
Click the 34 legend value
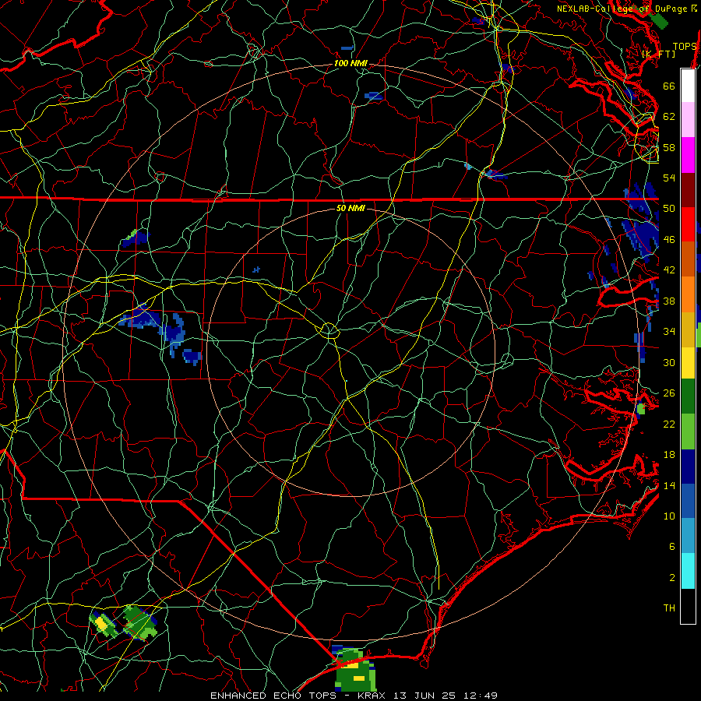tap(669, 331)
